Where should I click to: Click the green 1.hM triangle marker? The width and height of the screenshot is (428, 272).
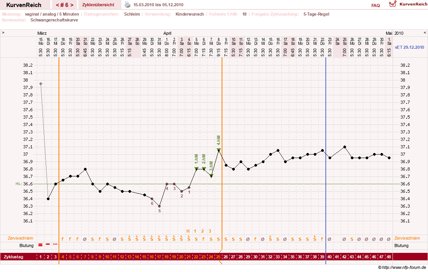coord(196,169)
